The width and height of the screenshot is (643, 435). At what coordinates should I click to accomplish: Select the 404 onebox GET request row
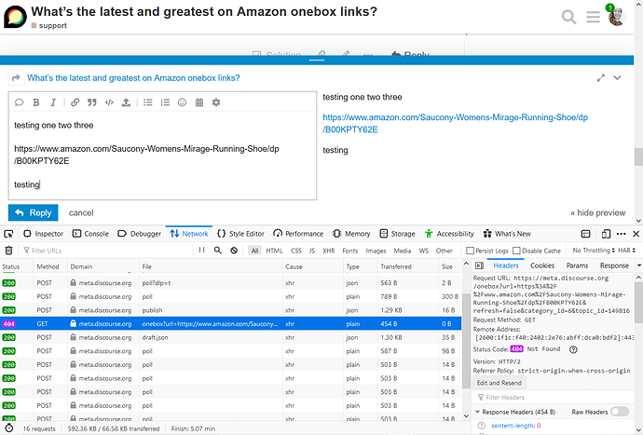[230, 324]
